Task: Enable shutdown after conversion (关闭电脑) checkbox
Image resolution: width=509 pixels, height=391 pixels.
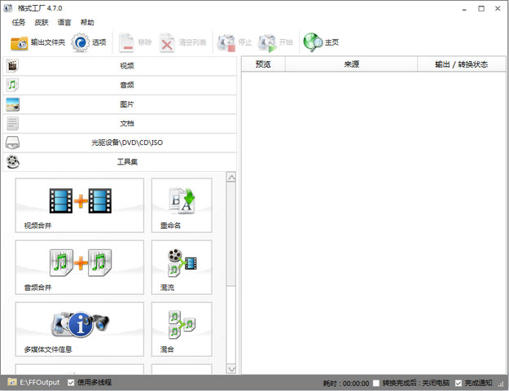Action: coord(376,383)
